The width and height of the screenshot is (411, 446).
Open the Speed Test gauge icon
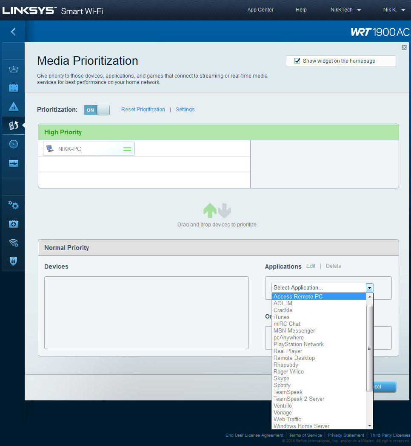coord(13,144)
